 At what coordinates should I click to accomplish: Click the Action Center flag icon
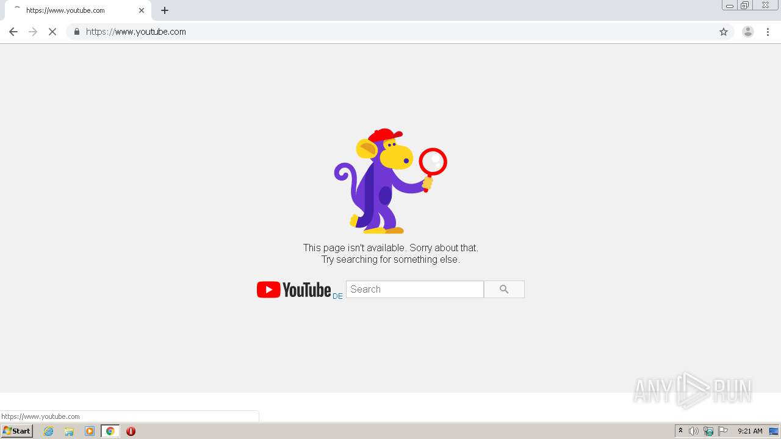[x=723, y=431]
